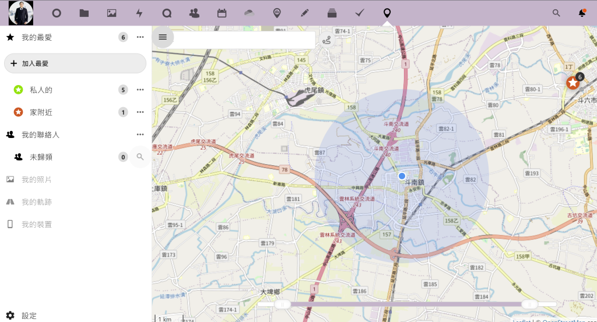Open the notifications bell
This screenshot has height=322, width=597.
click(x=582, y=13)
